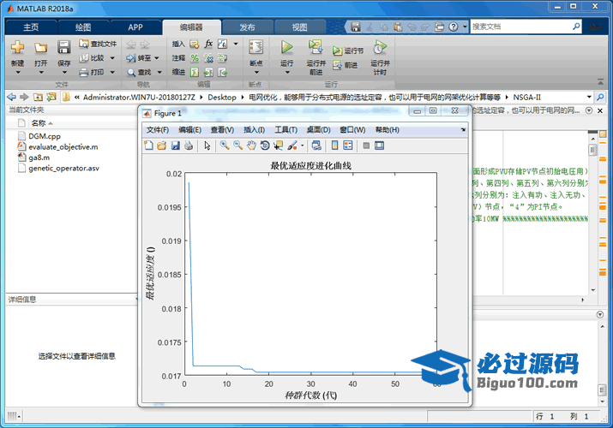
Task: Select the zoom out tool in Figure 1
Action: click(x=237, y=146)
